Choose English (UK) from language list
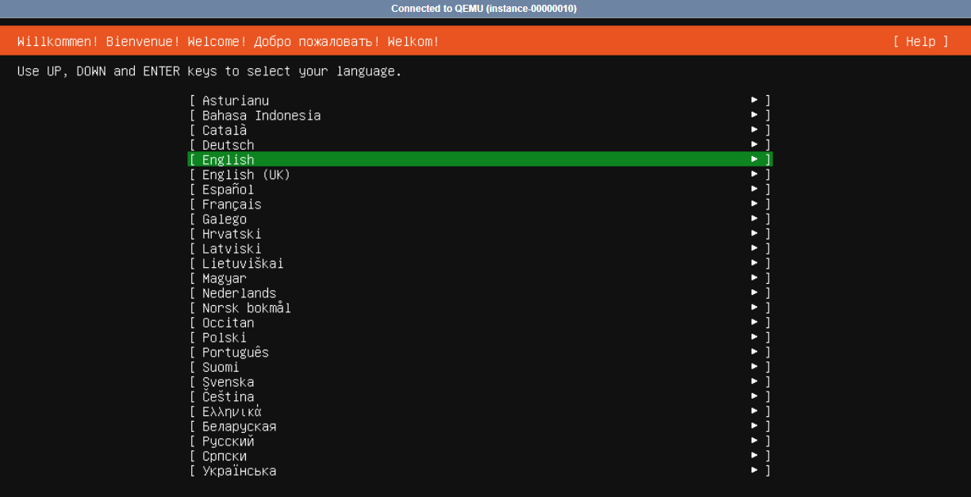This screenshot has height=497, width=971. pos(246,174)
